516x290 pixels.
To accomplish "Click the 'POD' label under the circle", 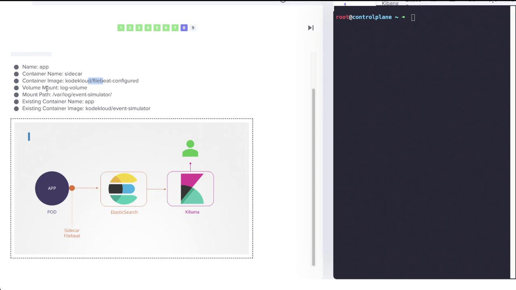I will pos(52,212).
